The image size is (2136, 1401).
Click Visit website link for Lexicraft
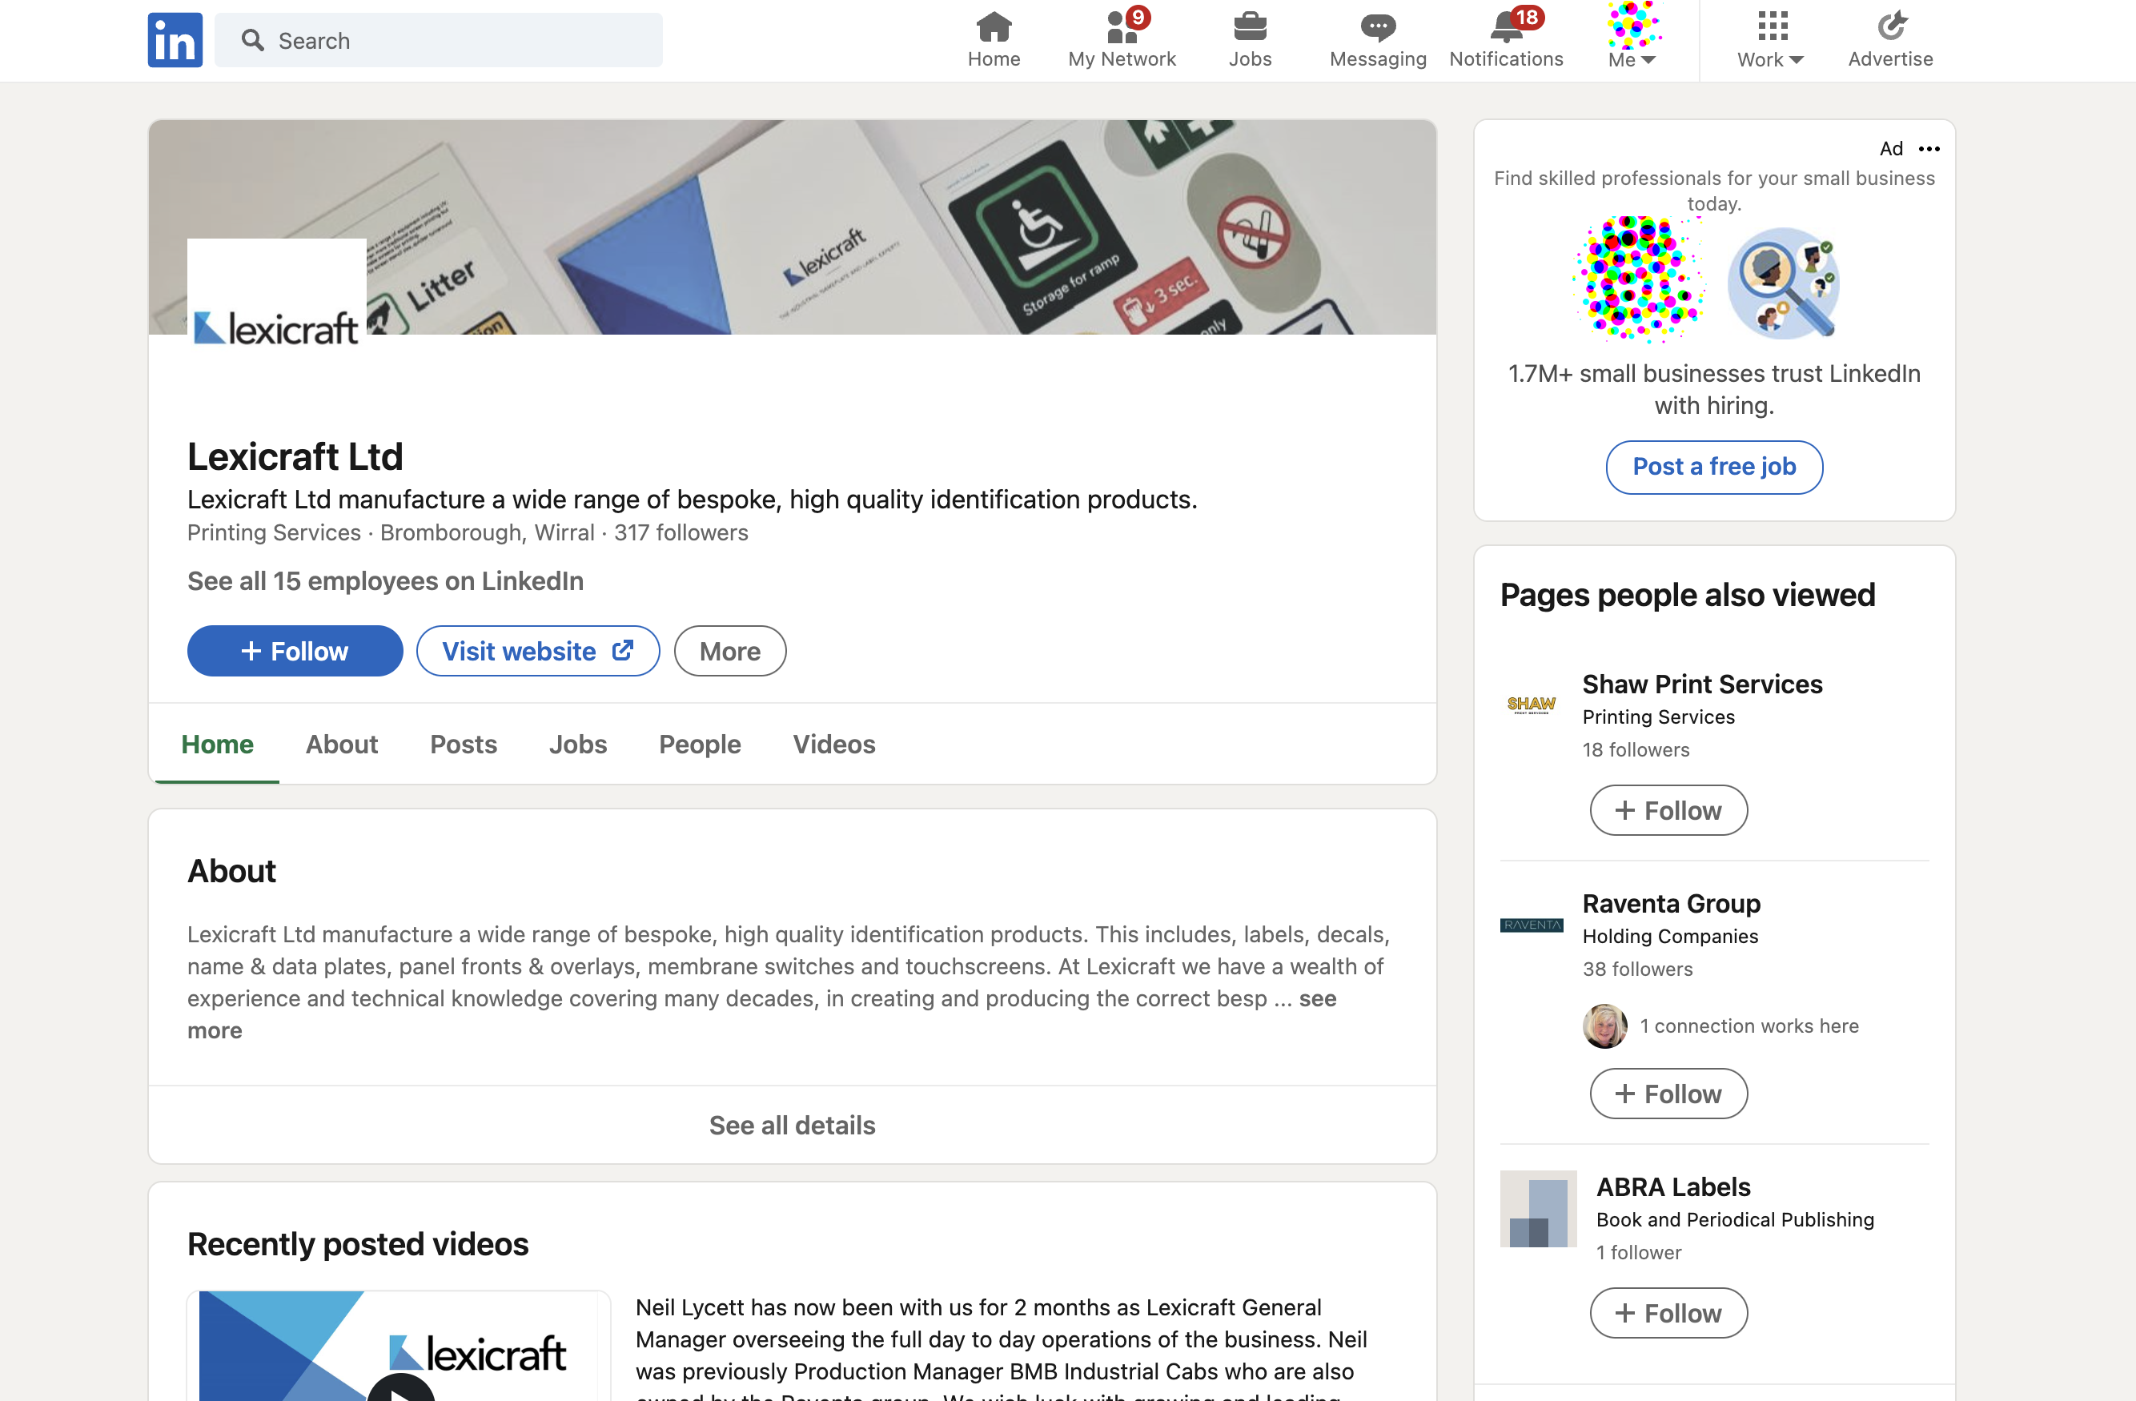point(538,650)
